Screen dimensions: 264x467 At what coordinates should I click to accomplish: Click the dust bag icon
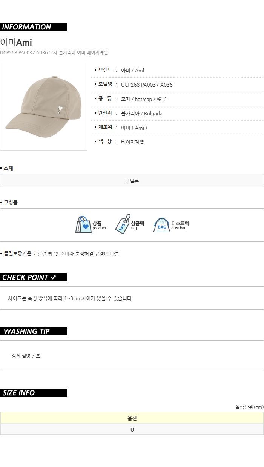pyautogui.click(x=162, y=225)
